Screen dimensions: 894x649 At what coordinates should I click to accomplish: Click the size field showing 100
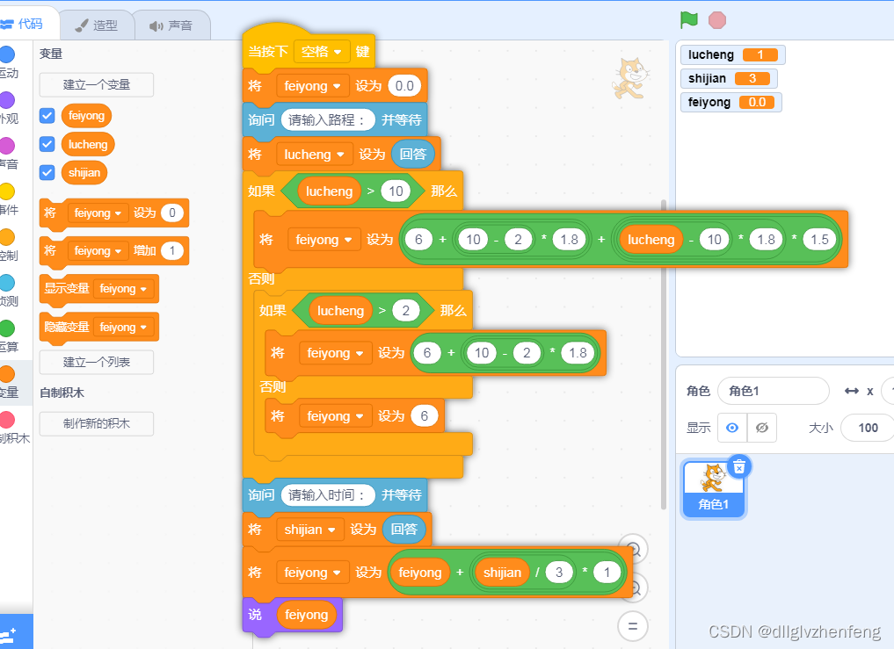pos(868,428)
